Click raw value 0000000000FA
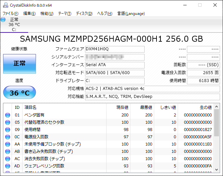Image resolution: width=223 pixels, height=176 pixels. click(198, 166)
